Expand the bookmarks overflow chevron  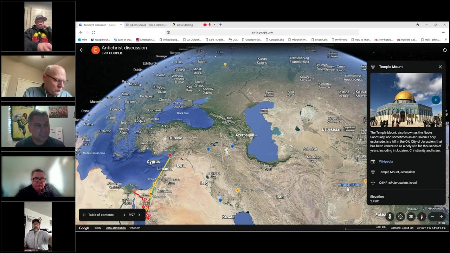[x=446, y=40]
